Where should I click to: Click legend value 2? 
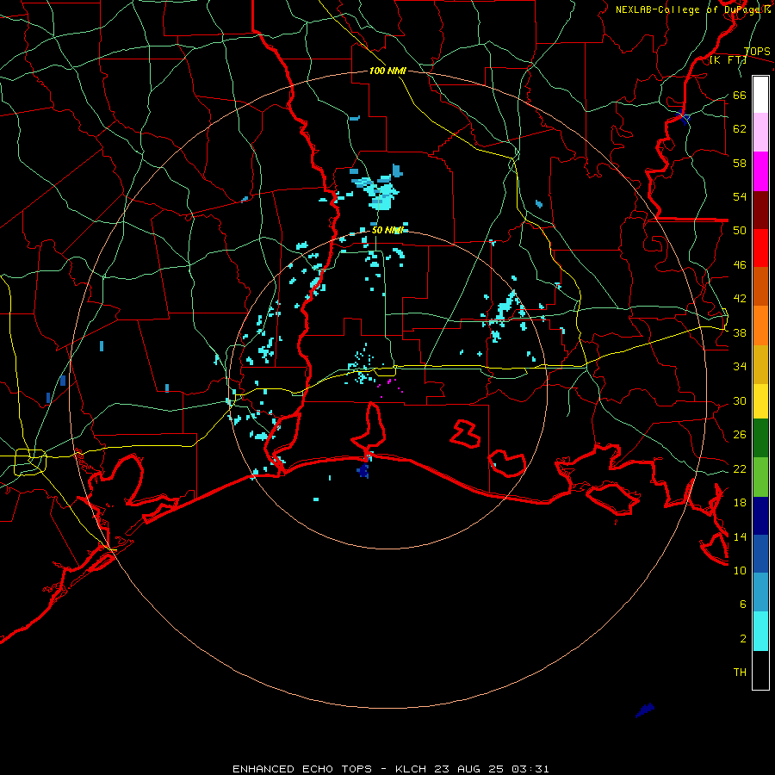742,638
